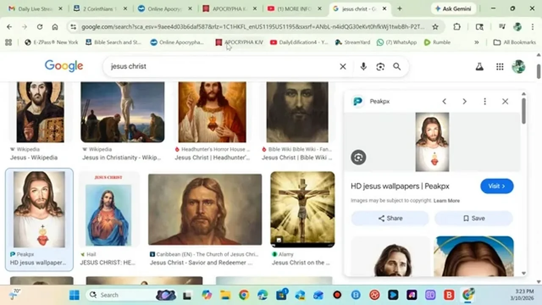Click the blue Visit button
The image size is (542, 305).
(497, 186)
